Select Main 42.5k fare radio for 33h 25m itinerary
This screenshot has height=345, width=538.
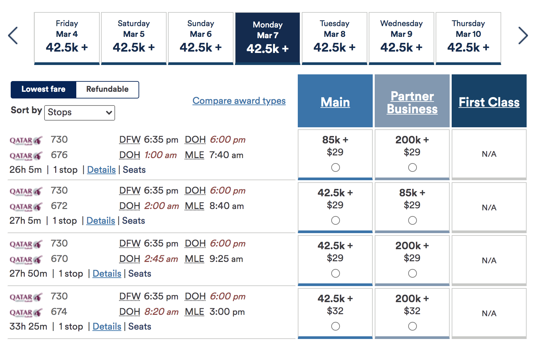pyautogui.click(x=335, y=326)
